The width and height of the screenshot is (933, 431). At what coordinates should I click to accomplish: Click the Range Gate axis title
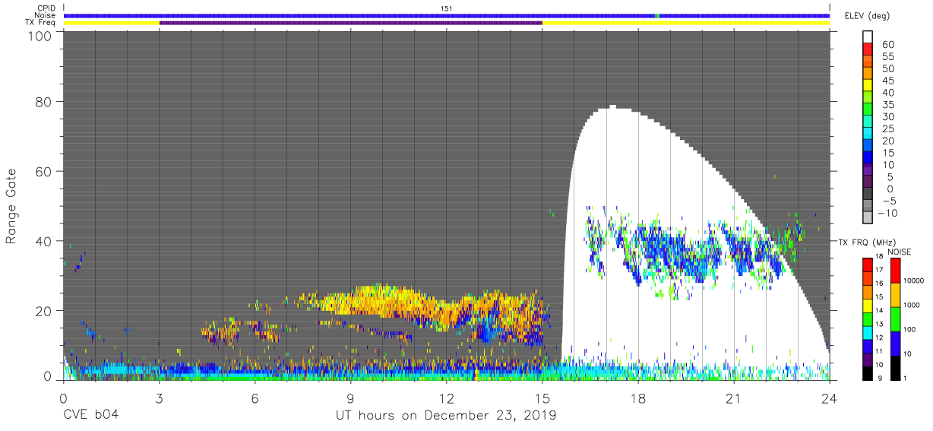(11, 207)
